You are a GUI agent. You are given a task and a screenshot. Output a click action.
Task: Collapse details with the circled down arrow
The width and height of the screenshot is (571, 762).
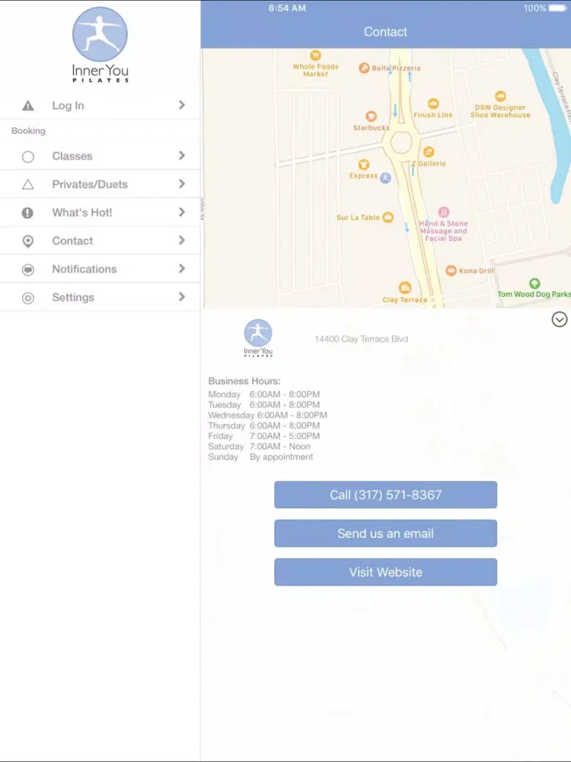[560, 319]
